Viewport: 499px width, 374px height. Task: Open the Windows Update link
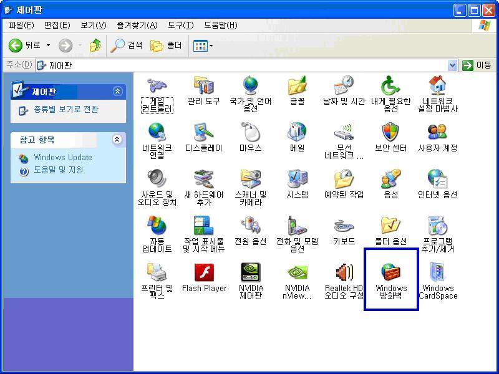click(63, 158)
